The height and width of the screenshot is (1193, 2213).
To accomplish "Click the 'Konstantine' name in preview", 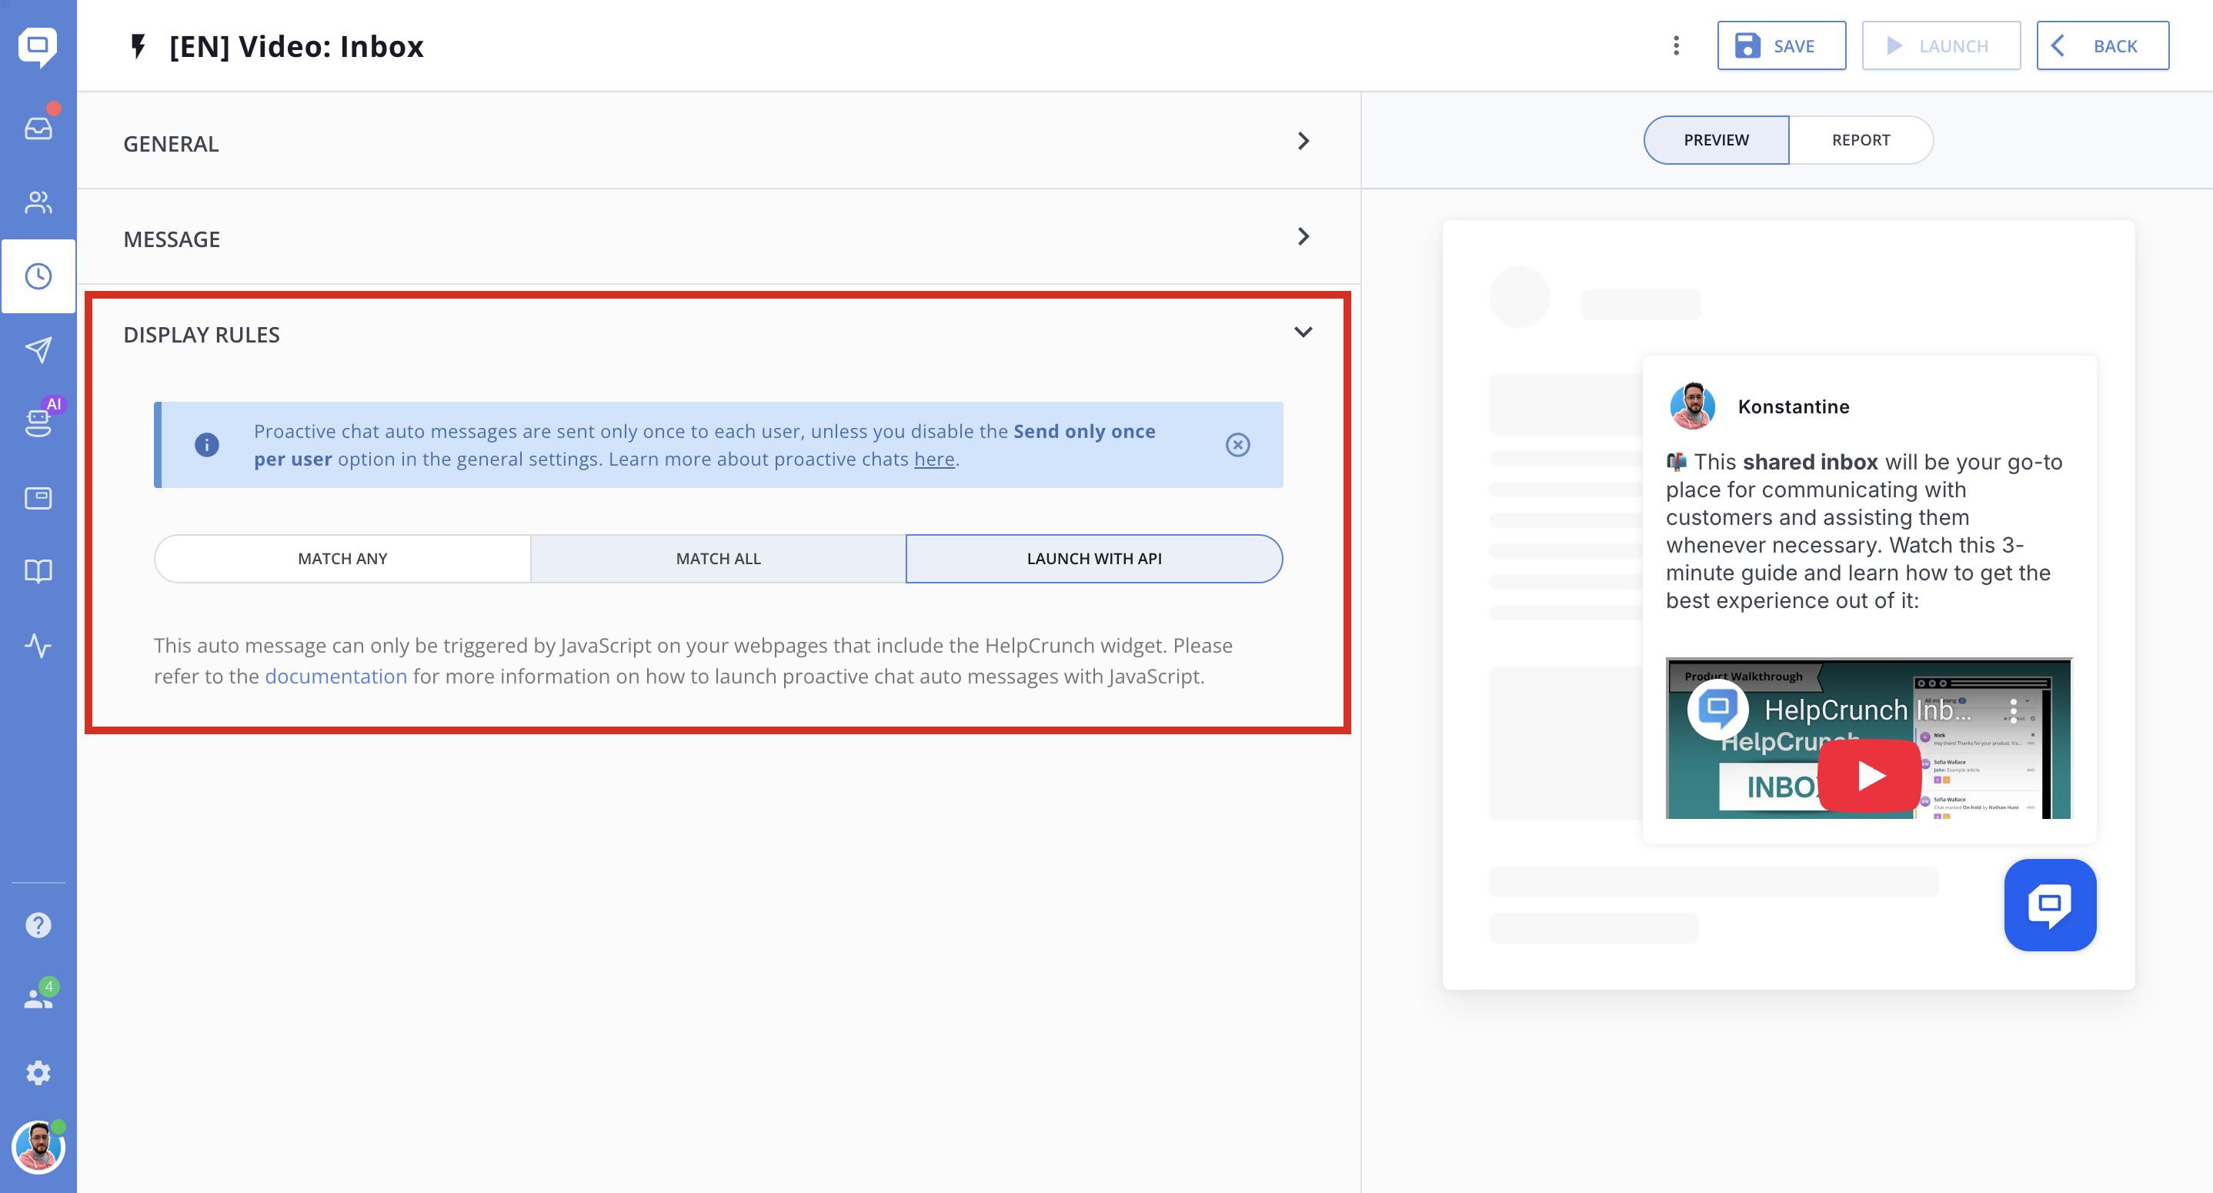I will (x=1793, y=406).
